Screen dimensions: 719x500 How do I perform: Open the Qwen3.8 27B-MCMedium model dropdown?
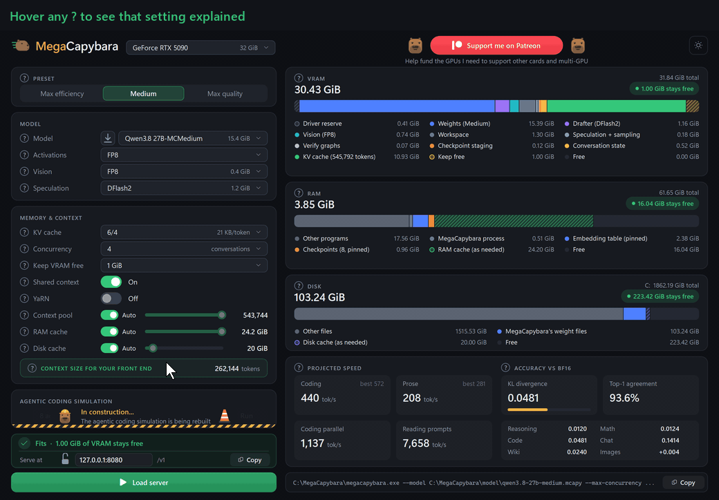coord(193,138)
